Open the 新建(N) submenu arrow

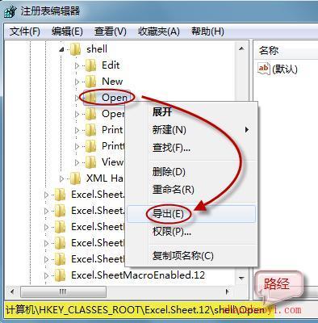[247, 130]
